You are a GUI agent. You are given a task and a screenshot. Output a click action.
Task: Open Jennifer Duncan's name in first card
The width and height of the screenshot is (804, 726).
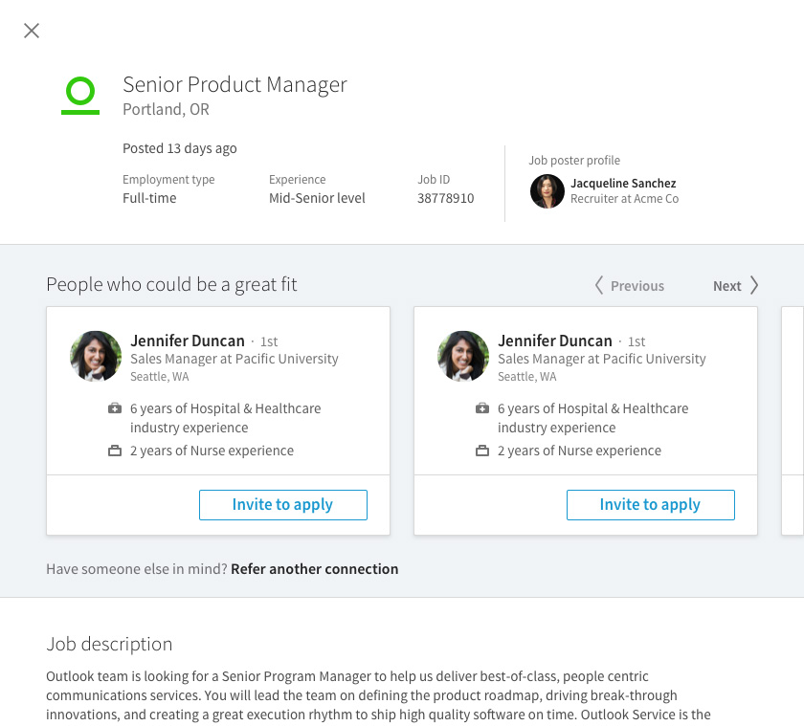pyautogui.click(x=188, y=341)
